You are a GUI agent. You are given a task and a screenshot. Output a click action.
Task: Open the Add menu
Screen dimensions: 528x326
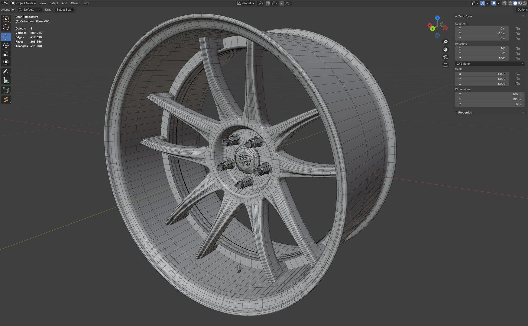pos(64,3)
